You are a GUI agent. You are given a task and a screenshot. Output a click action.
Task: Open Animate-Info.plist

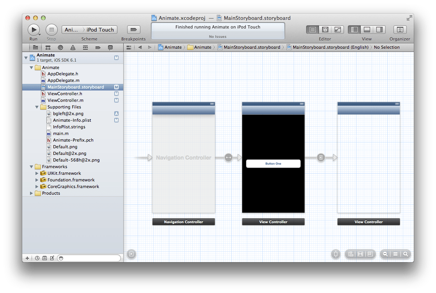(x=73, y=120)
